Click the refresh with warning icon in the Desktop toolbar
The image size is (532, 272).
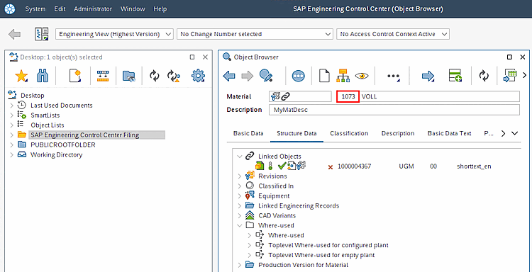click(x=173, y=76)
